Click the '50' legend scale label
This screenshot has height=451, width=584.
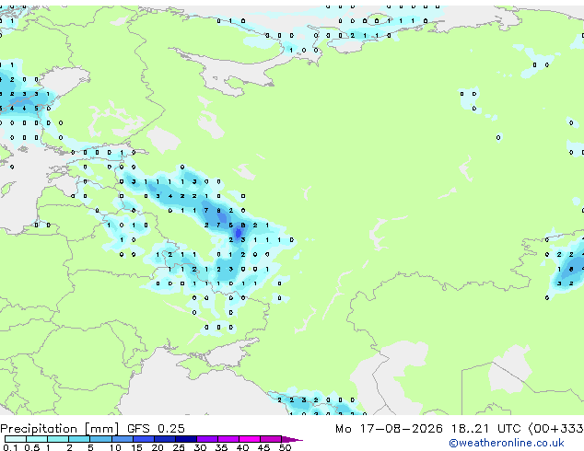pyautogui.click(x=285, y=447)
